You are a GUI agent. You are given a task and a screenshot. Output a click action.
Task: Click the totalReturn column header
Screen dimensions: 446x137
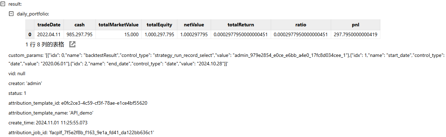pyautogui.click(x=241, y=25)
